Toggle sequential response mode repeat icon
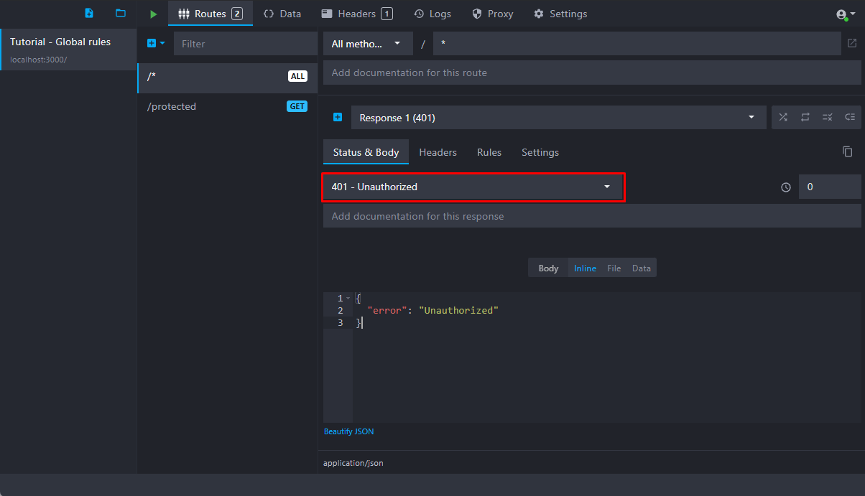This screenshot has height=496, width=865. [x=805, y=118]
